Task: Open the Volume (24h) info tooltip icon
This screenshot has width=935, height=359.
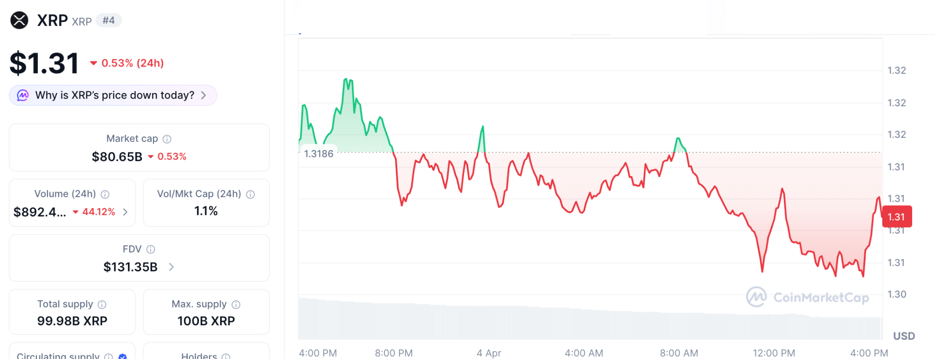Action: coord(105,194)
